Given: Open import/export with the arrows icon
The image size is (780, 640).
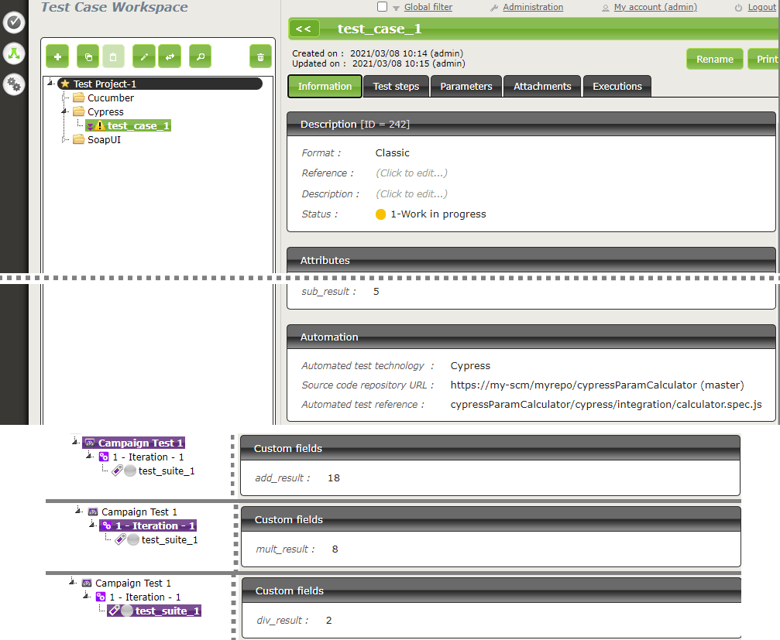Looking at the screenshot, I should [x=170, y=56].
